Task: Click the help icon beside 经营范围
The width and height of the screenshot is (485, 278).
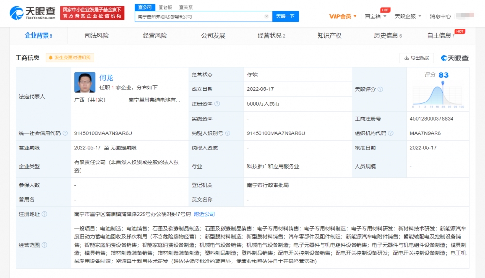Action: pos(44,245)
